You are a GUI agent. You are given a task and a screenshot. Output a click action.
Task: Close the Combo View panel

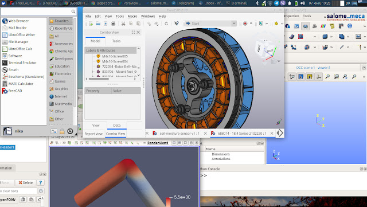(138, 32)
